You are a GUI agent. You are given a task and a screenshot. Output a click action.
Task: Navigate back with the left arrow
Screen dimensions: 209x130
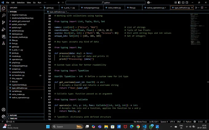[x=59, y=2]
